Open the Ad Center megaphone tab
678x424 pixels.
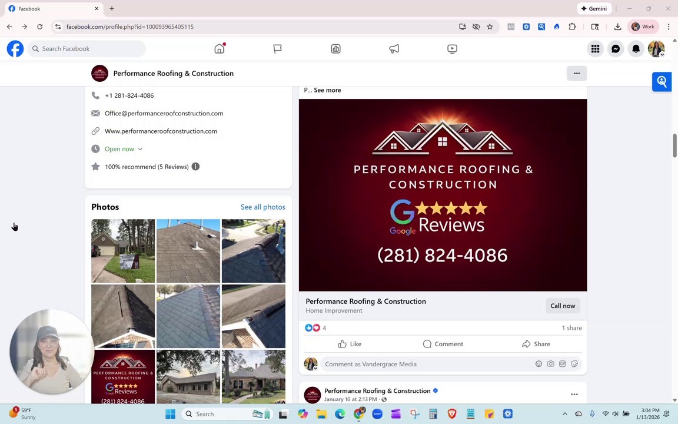click(394, 49)
